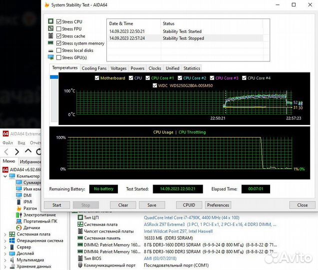
Task: Click the local disks drive icon
Action: (51, 50)
